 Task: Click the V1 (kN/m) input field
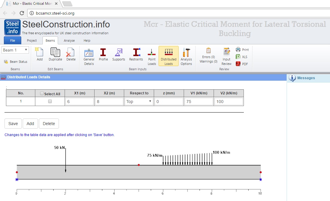[x=199, y=102]
